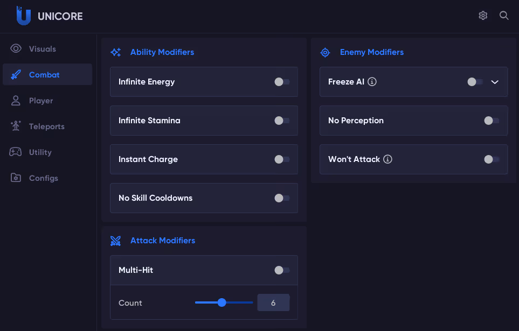The image size is (519, 331).
Task: Click the Multi-Hit label text
Action: 136,270
